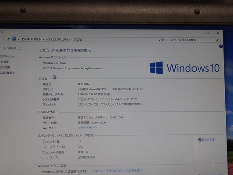The image size is (233, 175).
Task: Select Windows 10 Home edition text
Action: (x=55, y=63)
